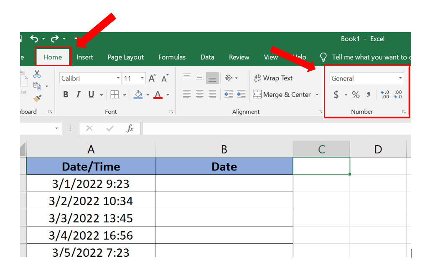Click the Insert Function (fx) button
Image resolution: width=425 pixels, height=278 pixels.
[x=129, y=128]
